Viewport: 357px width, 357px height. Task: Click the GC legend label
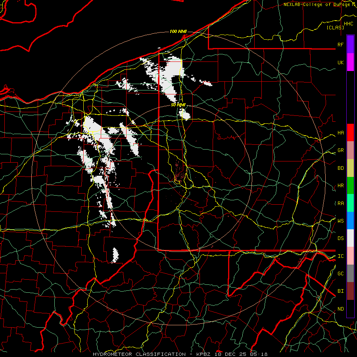pyautogui.click(x=340, y=274)
